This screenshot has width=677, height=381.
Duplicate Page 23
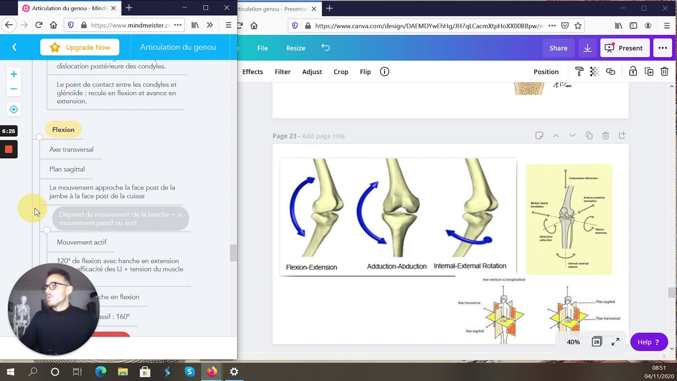pos(589,136)
